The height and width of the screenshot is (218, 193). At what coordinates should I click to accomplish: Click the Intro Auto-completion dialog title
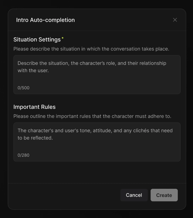(x=45, y=20)
